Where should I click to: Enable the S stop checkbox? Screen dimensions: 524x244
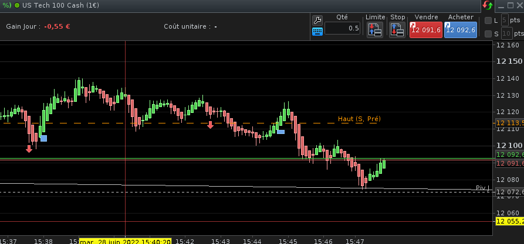click(x=488, y=34)
